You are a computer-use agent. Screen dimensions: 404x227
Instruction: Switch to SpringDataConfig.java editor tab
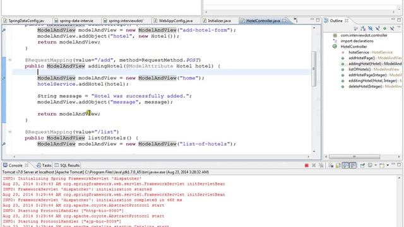tap(27, 21)
